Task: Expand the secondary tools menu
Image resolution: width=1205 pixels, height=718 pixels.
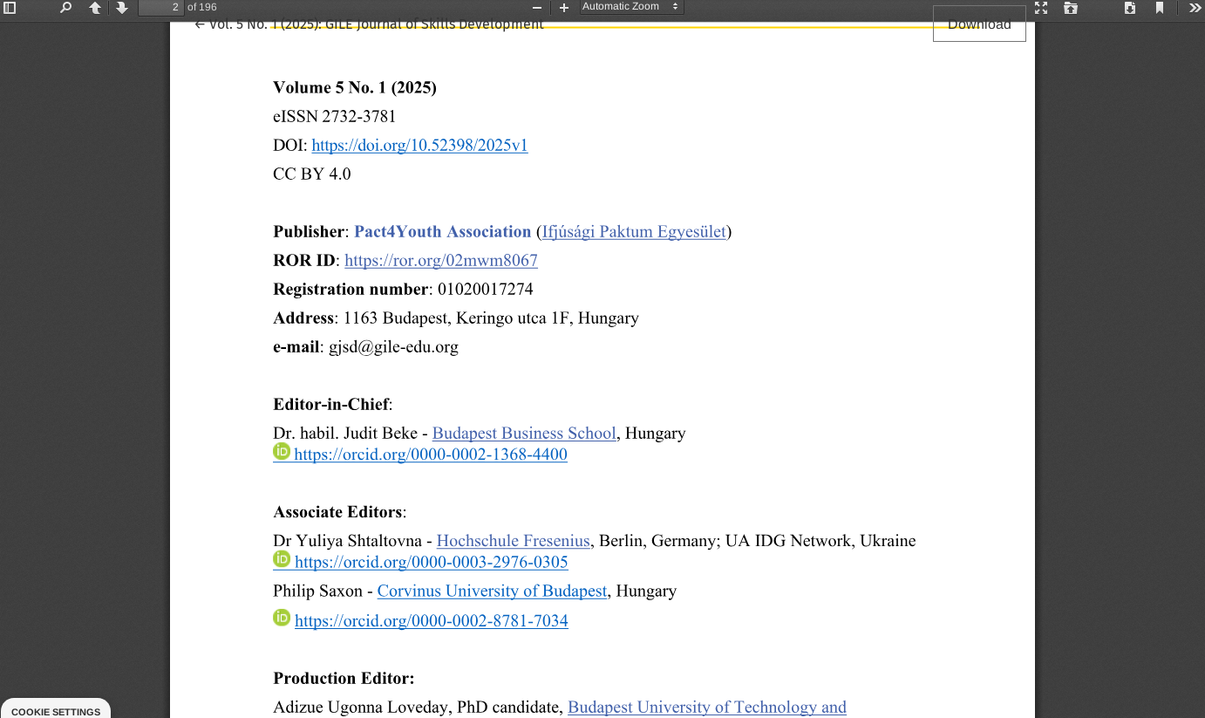Action: point(1195,8)
